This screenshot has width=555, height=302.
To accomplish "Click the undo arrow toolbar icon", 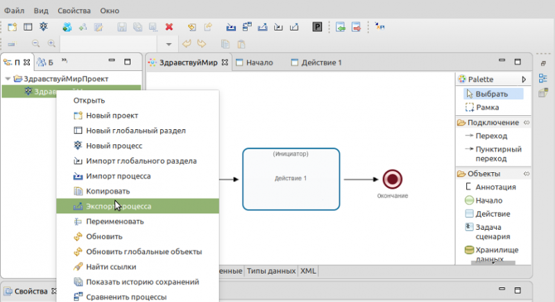I will point(187,44).
